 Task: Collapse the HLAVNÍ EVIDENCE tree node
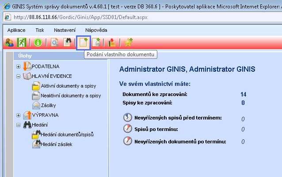coord(18,76)
